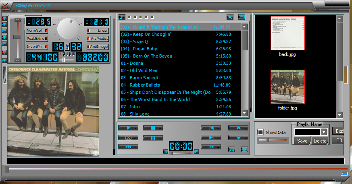Click the Delete playlist button

pyautogui.click(x=320, y=141)
